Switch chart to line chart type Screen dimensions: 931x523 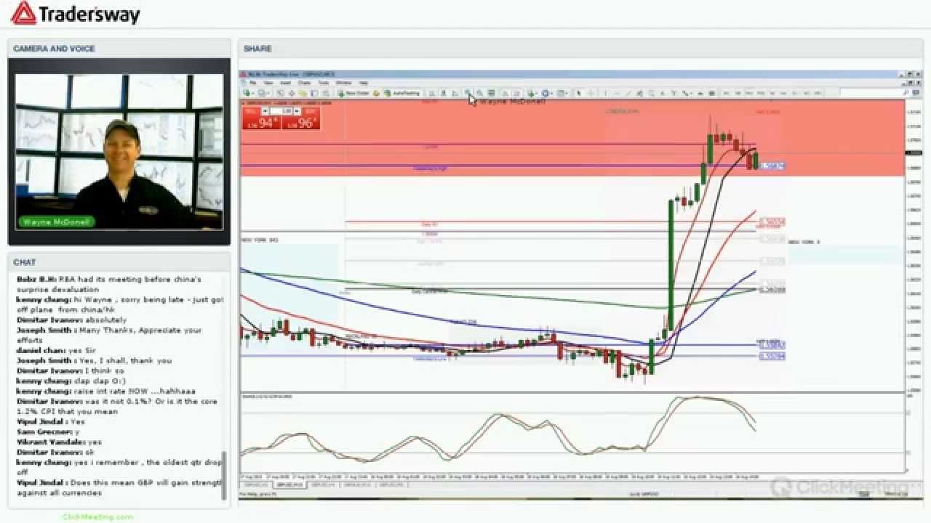click(455, 93)
